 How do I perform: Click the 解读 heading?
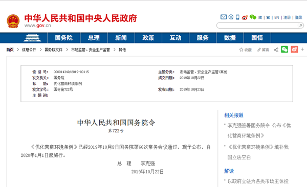pyautogui.click(x=229, y=171)
